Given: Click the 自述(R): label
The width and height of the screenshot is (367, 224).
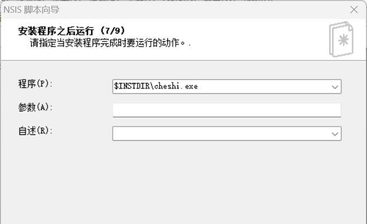Looking at the screenshot, I should [35, 130].
